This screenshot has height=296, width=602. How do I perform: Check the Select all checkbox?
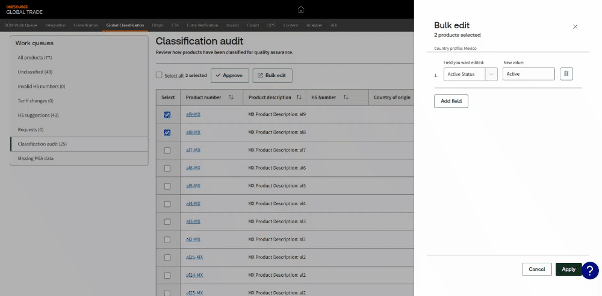pos(159,75)
